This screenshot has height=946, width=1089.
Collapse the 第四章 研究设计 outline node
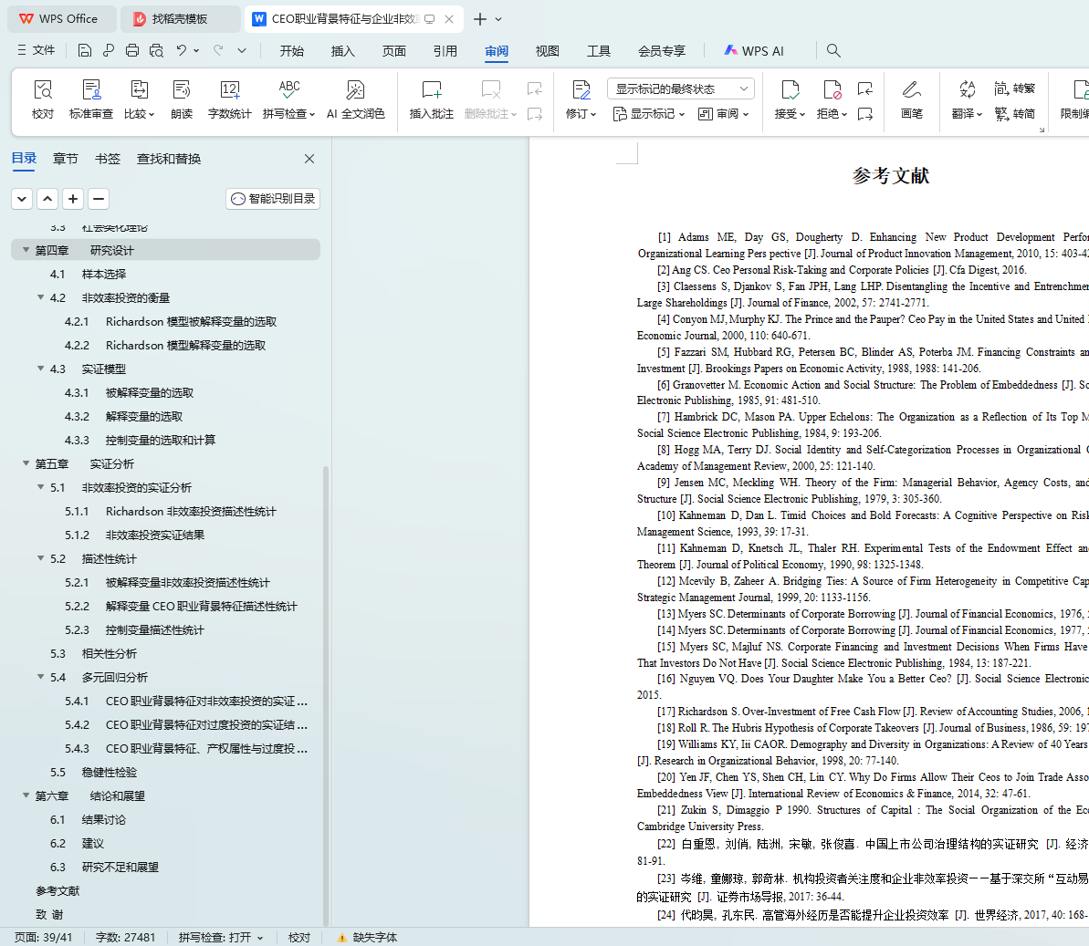click(x=26, y=250)
